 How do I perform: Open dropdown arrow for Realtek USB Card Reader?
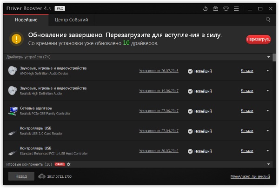tap(268, 130)
